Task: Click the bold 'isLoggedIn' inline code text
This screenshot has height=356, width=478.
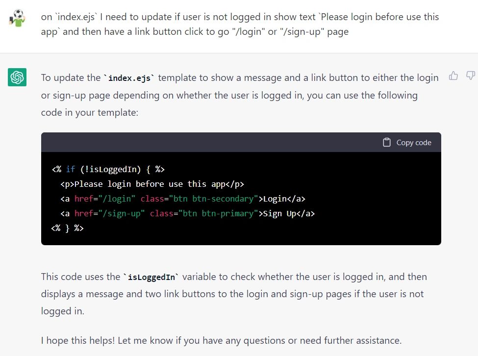Action: coord(151,277)
